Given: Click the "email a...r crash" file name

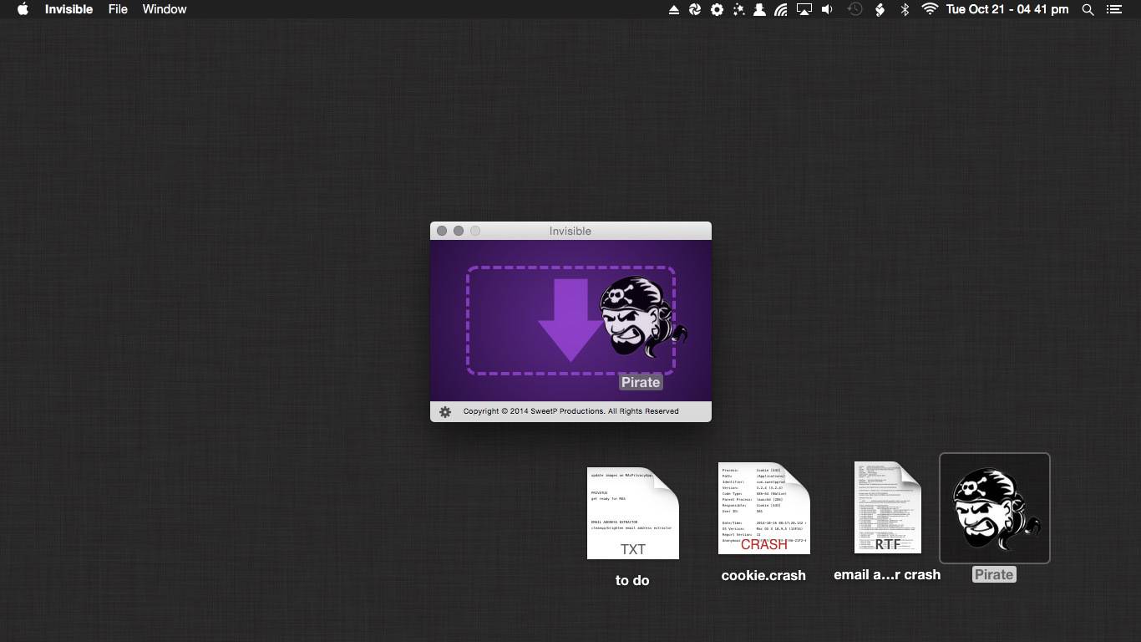Looking at the screenshot, I should pos(887,574).
